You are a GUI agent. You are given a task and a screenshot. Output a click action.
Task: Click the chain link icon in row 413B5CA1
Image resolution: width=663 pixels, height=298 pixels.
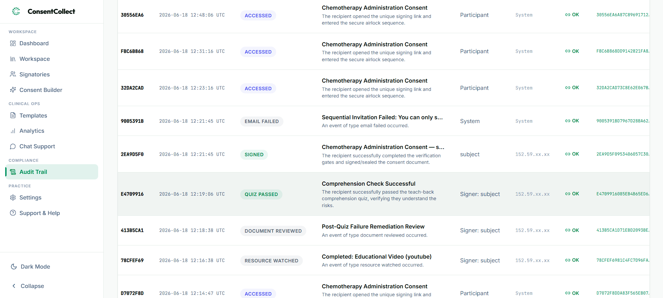[x=568, y=230]
